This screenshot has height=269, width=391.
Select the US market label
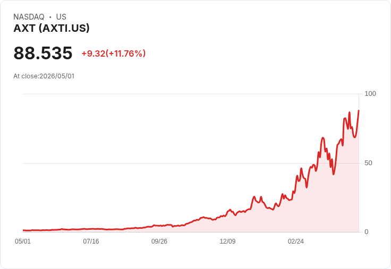point(61,16)
